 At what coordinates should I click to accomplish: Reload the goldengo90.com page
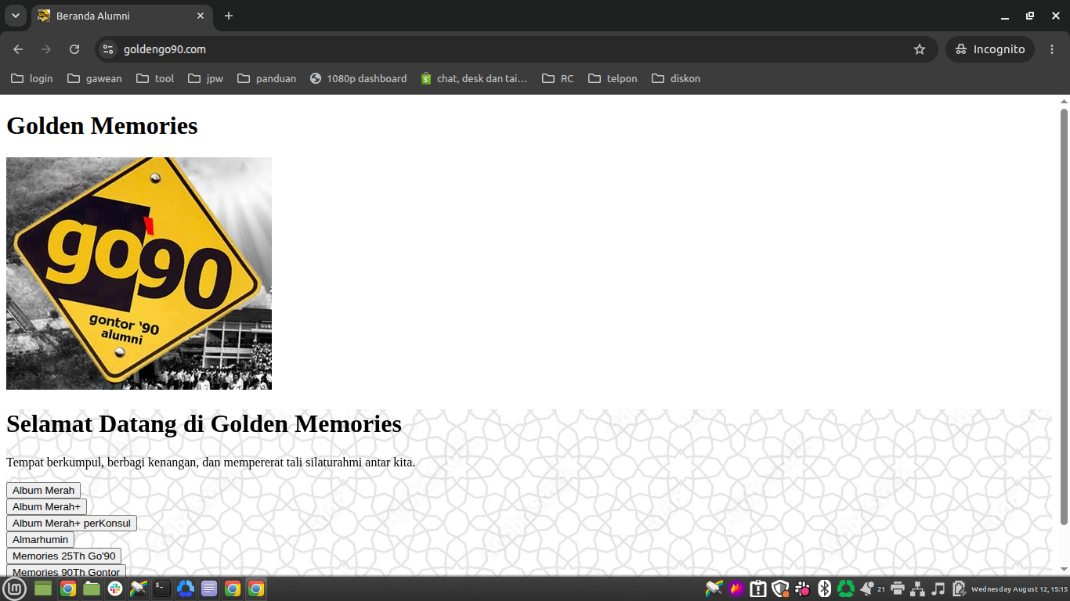click(x=74, y=49)
